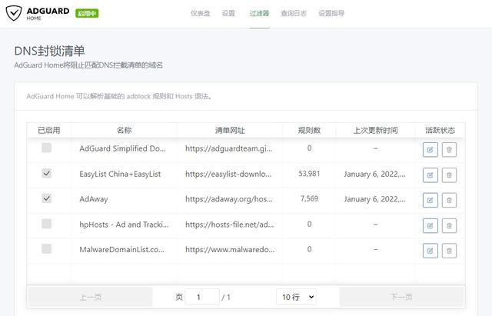
Task: Sort by the 清单网址 column header
Action: tap(230, 130)
